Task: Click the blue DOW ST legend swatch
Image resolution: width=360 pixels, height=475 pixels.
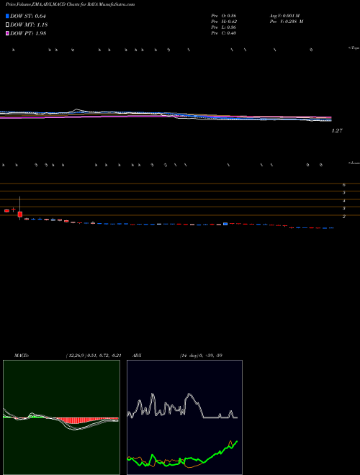Action: point(7,16)
